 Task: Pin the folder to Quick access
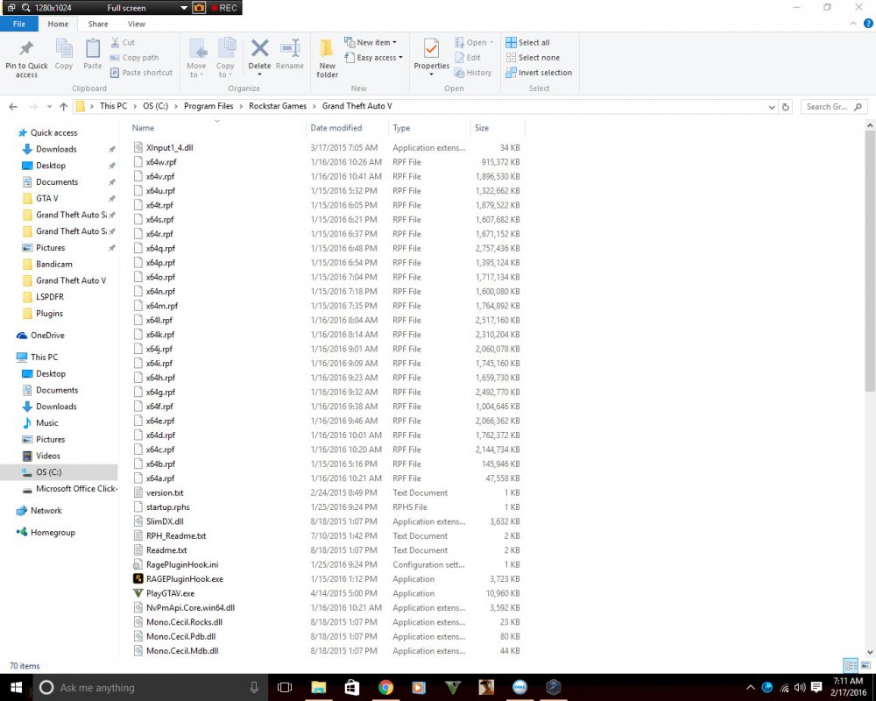[x=26, y=58]
